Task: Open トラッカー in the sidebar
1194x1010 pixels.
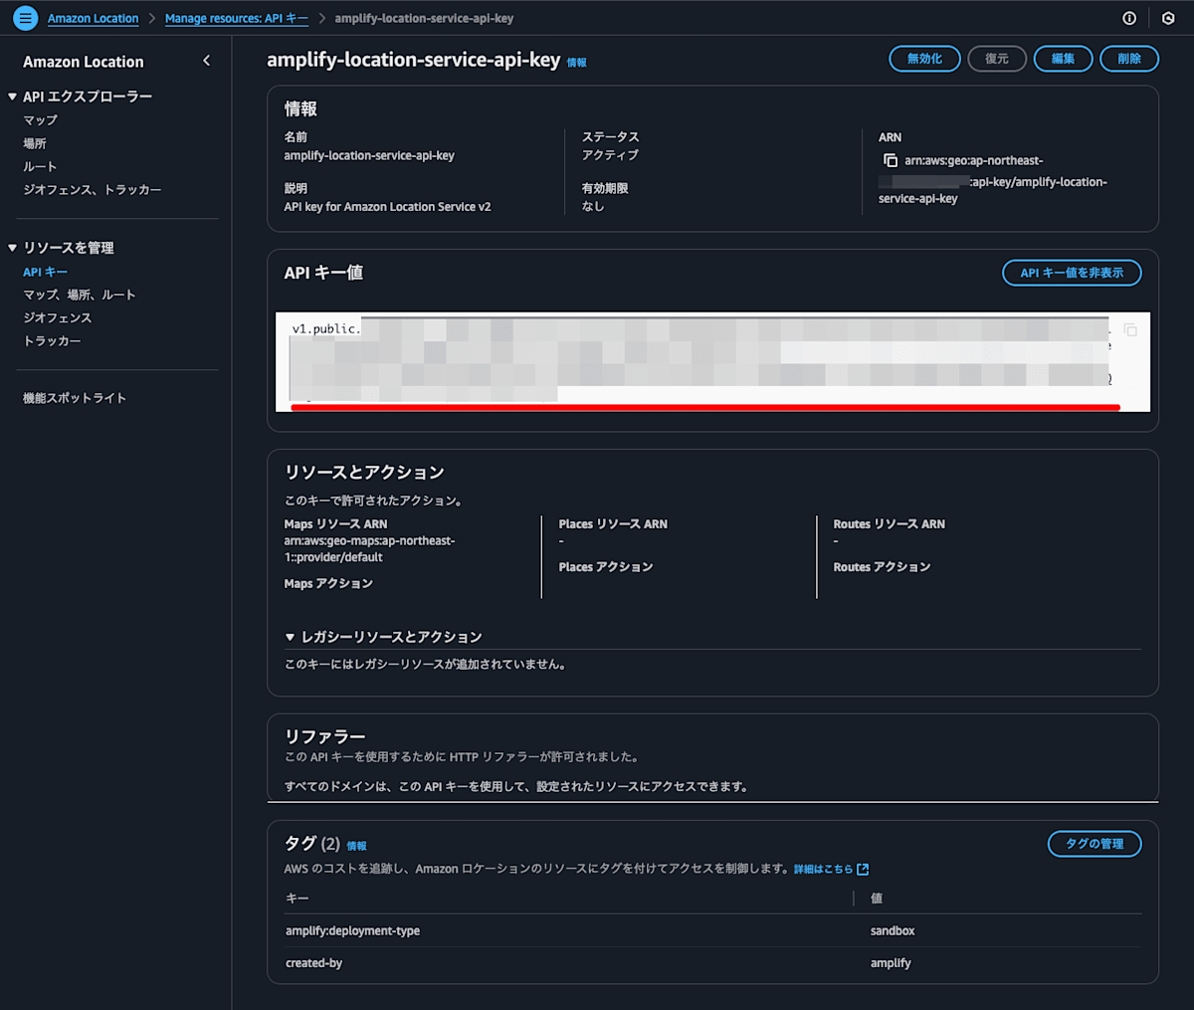Action: click(x=53, y=340)
